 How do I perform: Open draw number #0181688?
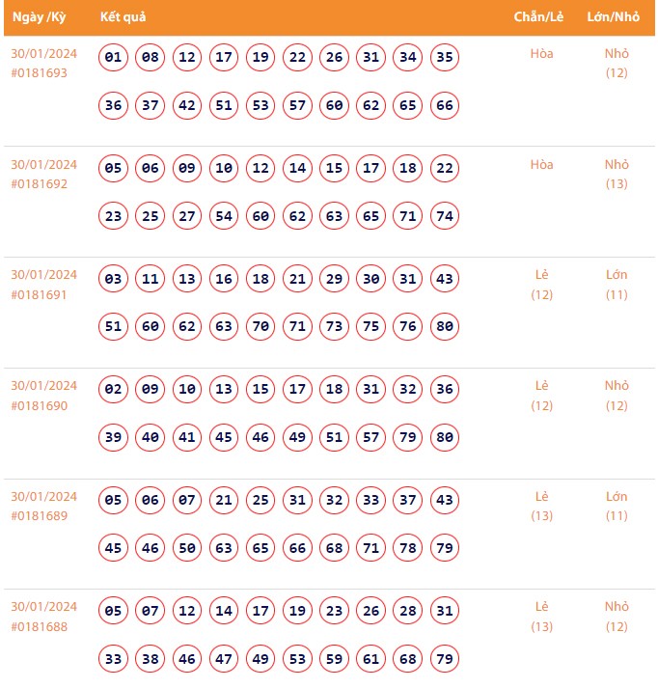tap(40, 627)
